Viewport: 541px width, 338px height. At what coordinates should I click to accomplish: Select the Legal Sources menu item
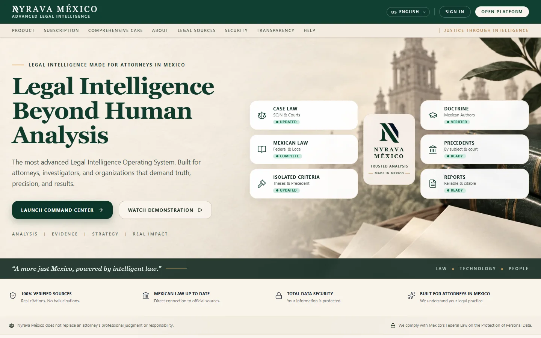[x=196, y=30]
